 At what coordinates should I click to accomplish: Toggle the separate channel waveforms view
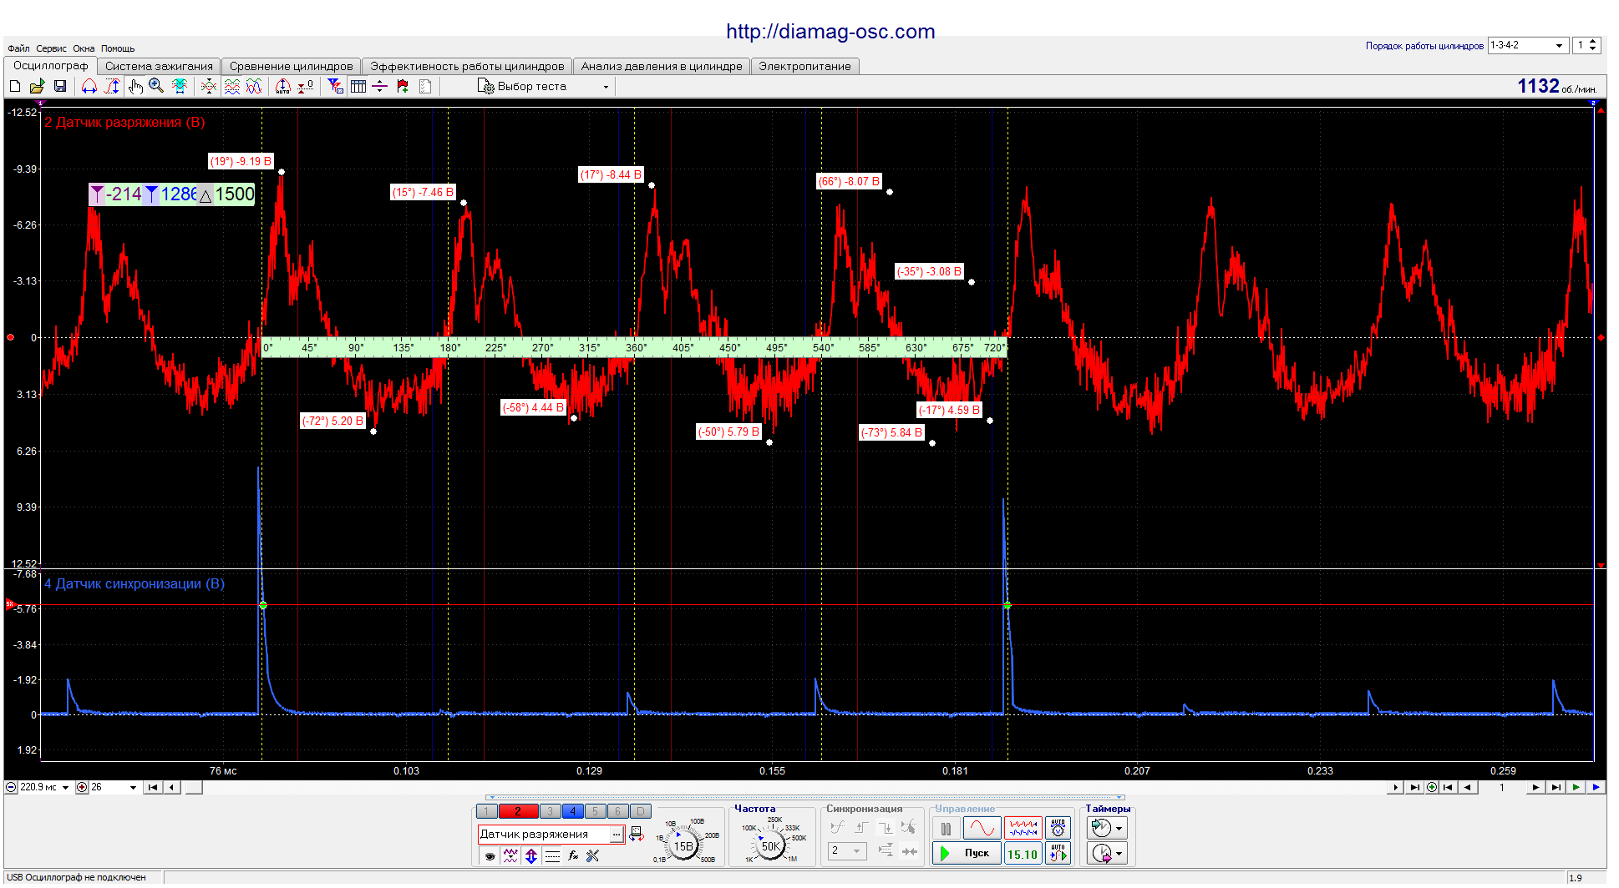(x=232, y=86)
